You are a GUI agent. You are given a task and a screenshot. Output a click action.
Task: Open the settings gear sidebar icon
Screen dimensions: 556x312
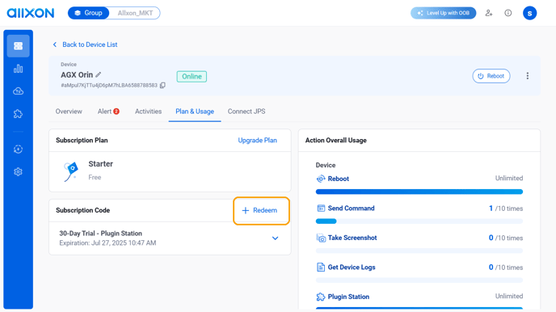18,172
